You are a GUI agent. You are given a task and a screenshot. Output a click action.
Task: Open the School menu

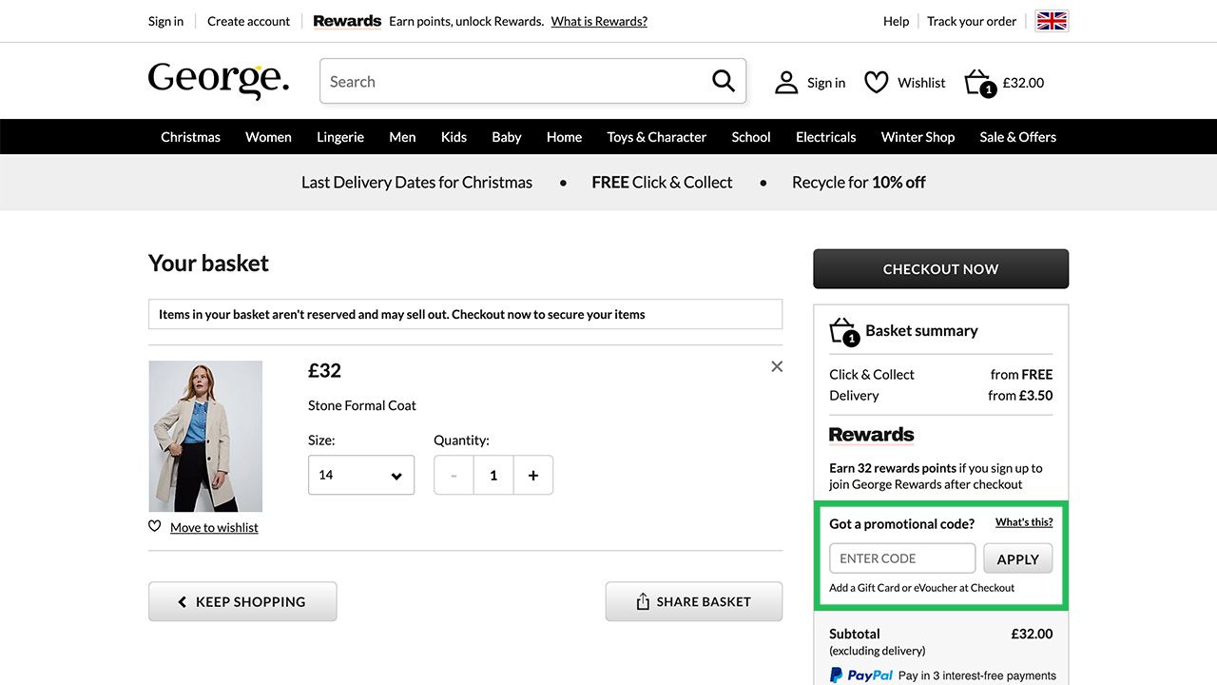[751, 137]
